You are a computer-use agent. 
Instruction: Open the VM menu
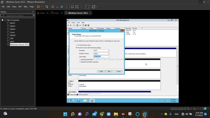click(20, 7)
